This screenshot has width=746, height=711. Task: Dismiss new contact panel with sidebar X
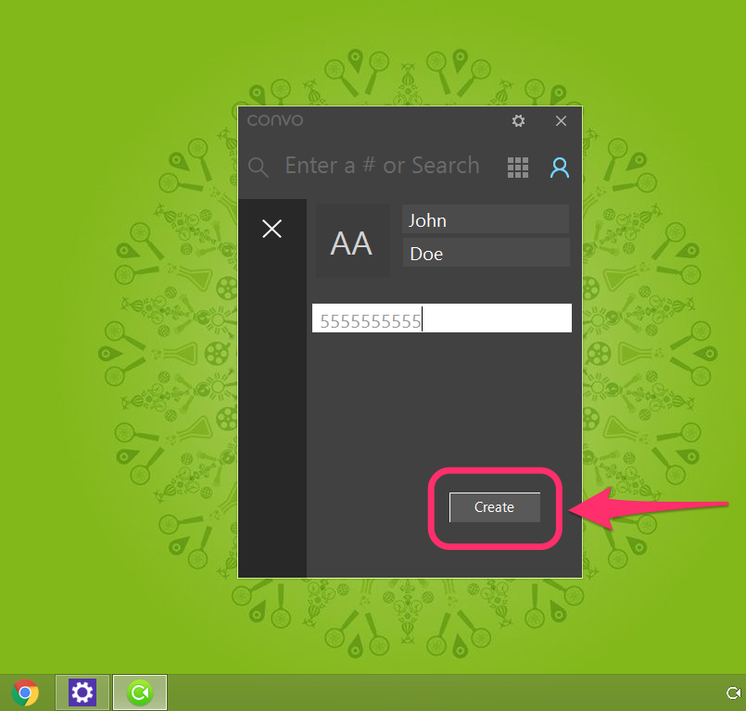272,229
